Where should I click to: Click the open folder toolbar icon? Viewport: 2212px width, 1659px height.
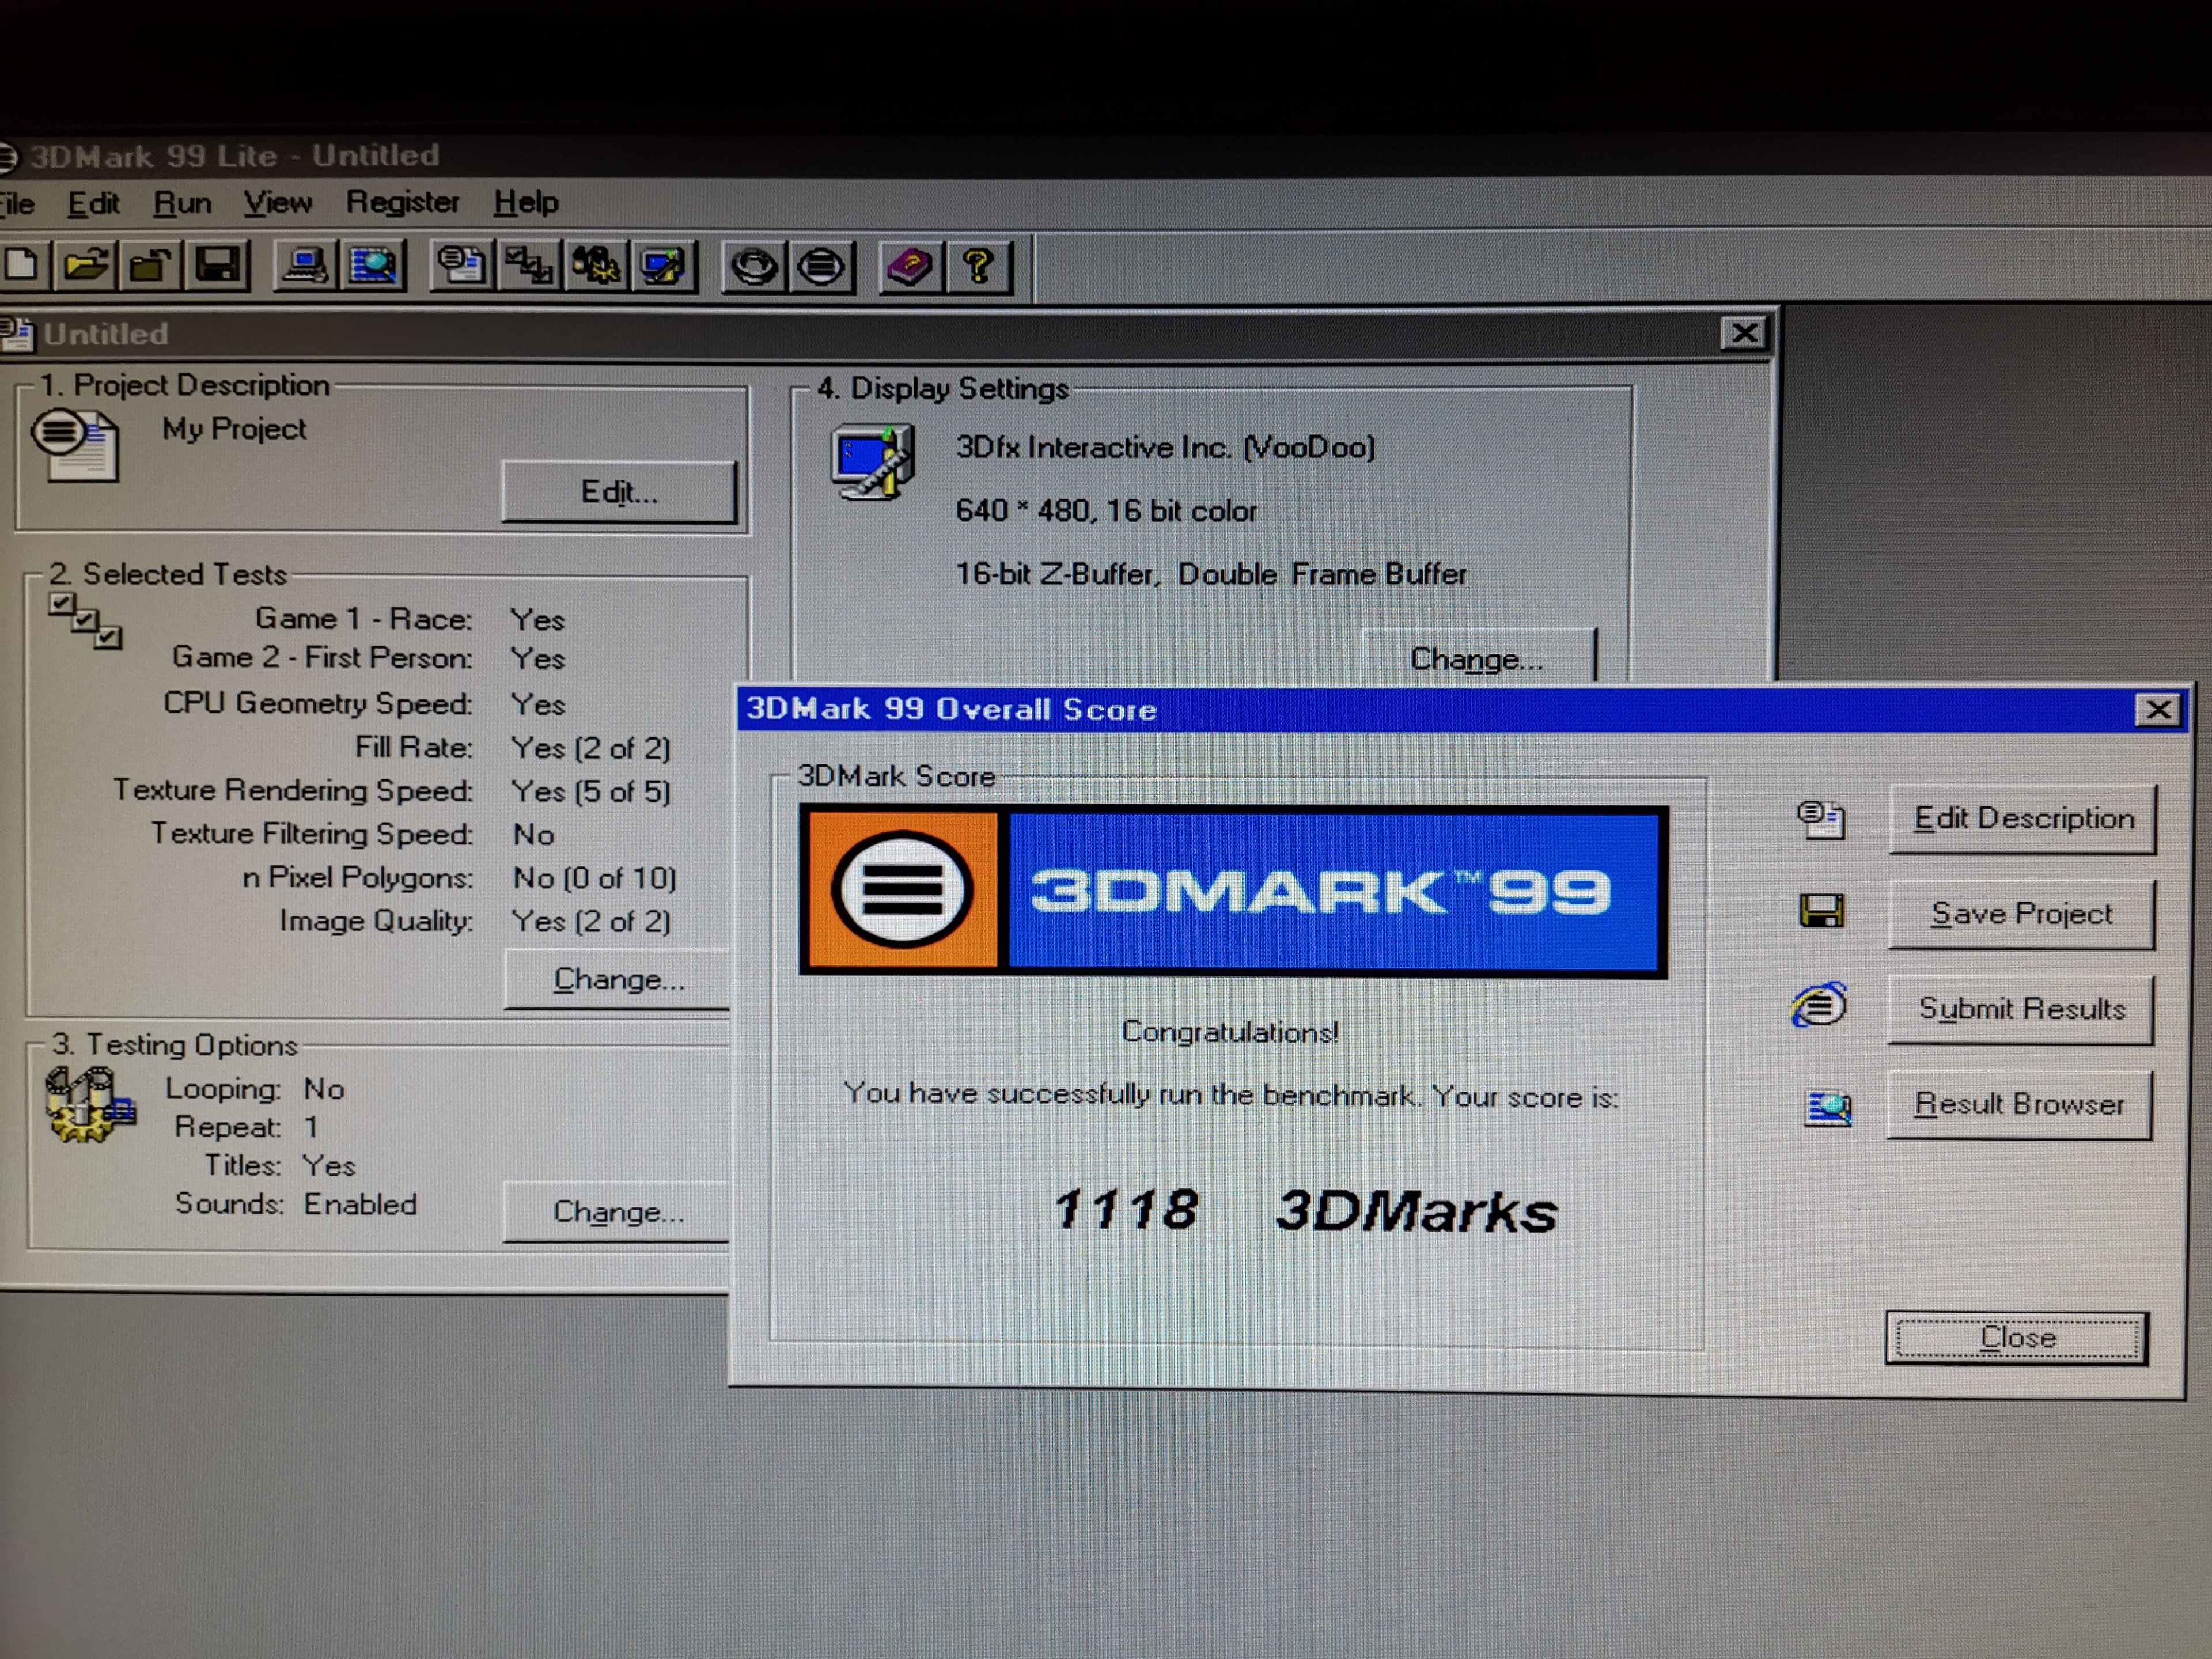point(86,266)
